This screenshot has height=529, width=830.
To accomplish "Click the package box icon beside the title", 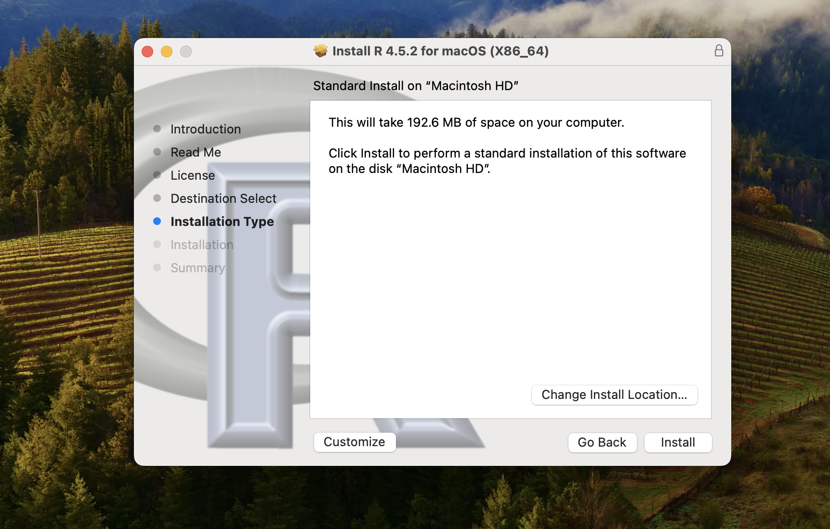I will pyautogui.click(x=320, y=51).
